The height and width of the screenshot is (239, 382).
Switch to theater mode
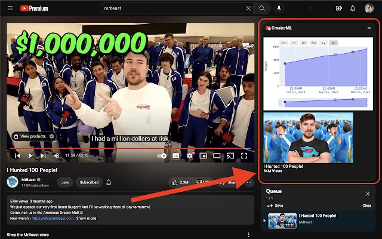tap(217, 155)
